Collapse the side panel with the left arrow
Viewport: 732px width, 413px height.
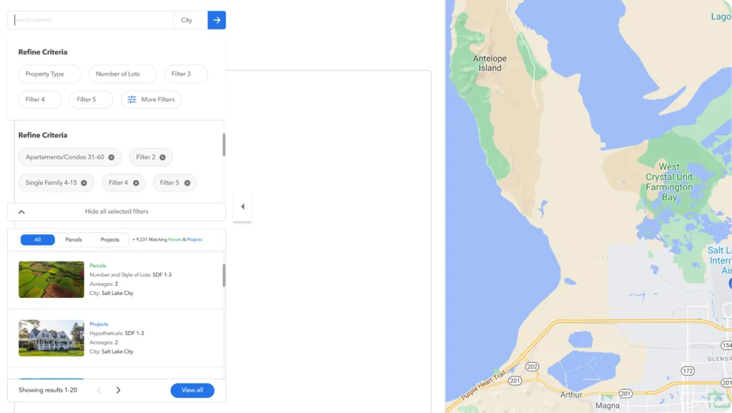click(x=242, y=206)
